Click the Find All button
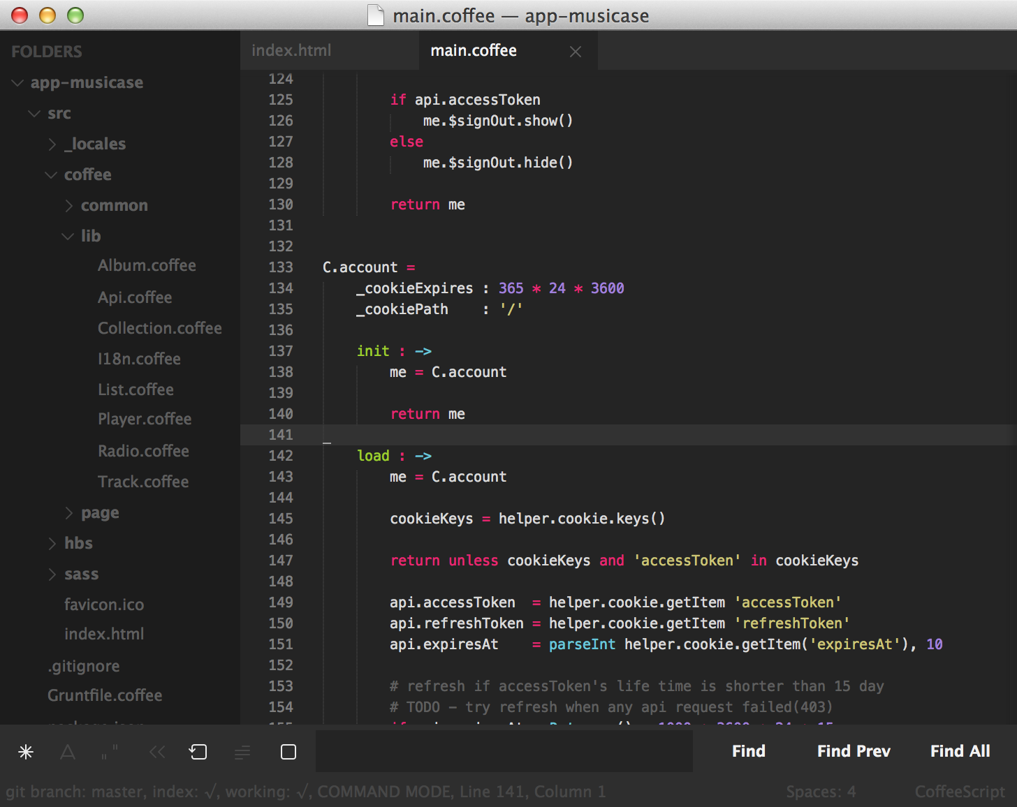Screen dimensions: 1017x807 point(960,751)
